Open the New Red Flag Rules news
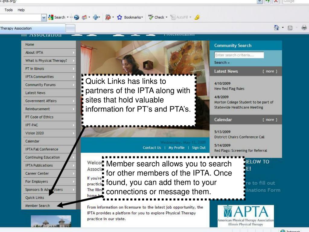The width and height of the screenshot is (309, 232). [x=229, y=89]
